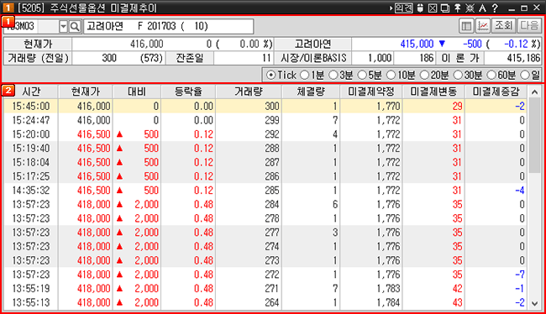The height and width of the screenshot is (314, 546).
Task: Switch to chart view icon
Action: point(483,26)
